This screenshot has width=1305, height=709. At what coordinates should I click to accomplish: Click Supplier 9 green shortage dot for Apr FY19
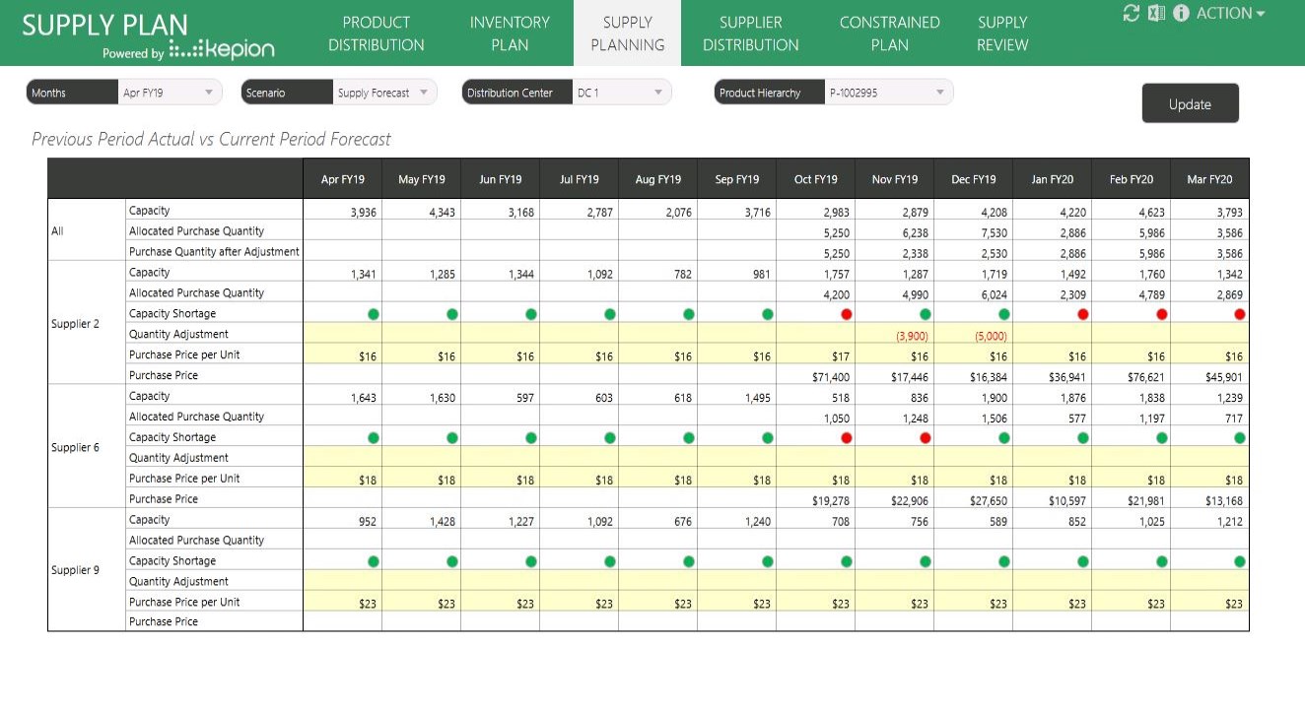click(x=373, y=561)
